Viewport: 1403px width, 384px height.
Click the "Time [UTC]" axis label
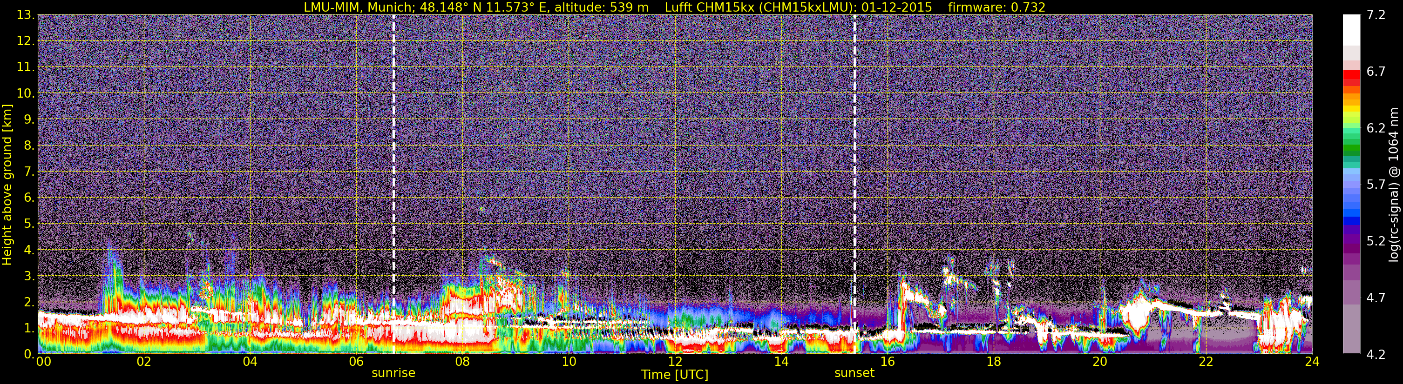point(675,375)
